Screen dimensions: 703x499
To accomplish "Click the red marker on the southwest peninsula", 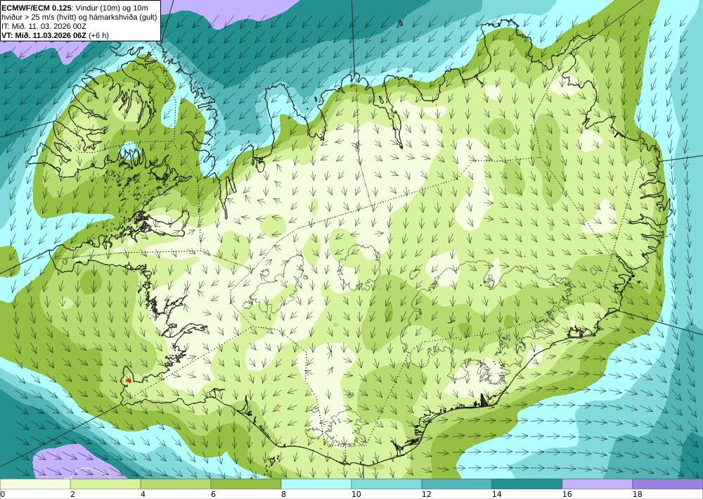I will click(x=128, y=381).
